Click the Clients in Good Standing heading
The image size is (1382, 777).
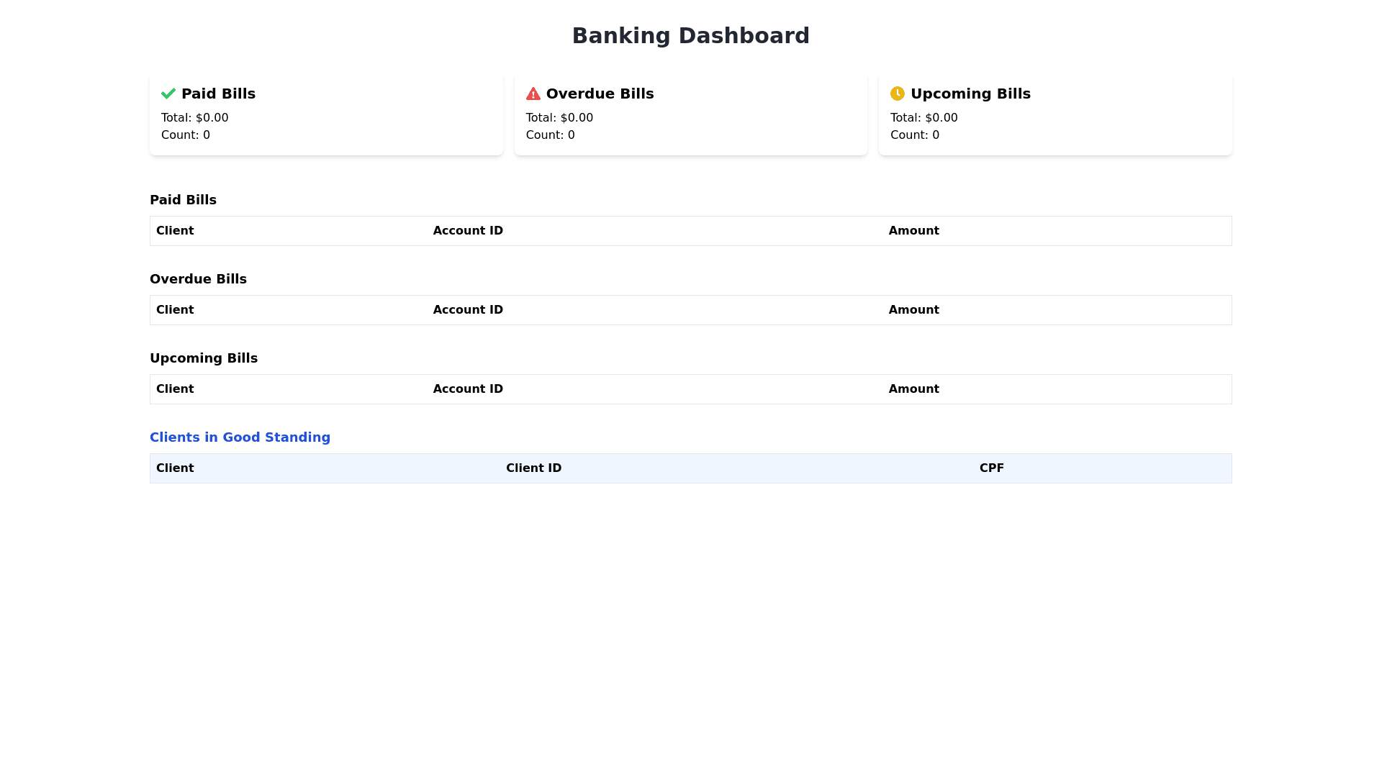tap(240, 437)
